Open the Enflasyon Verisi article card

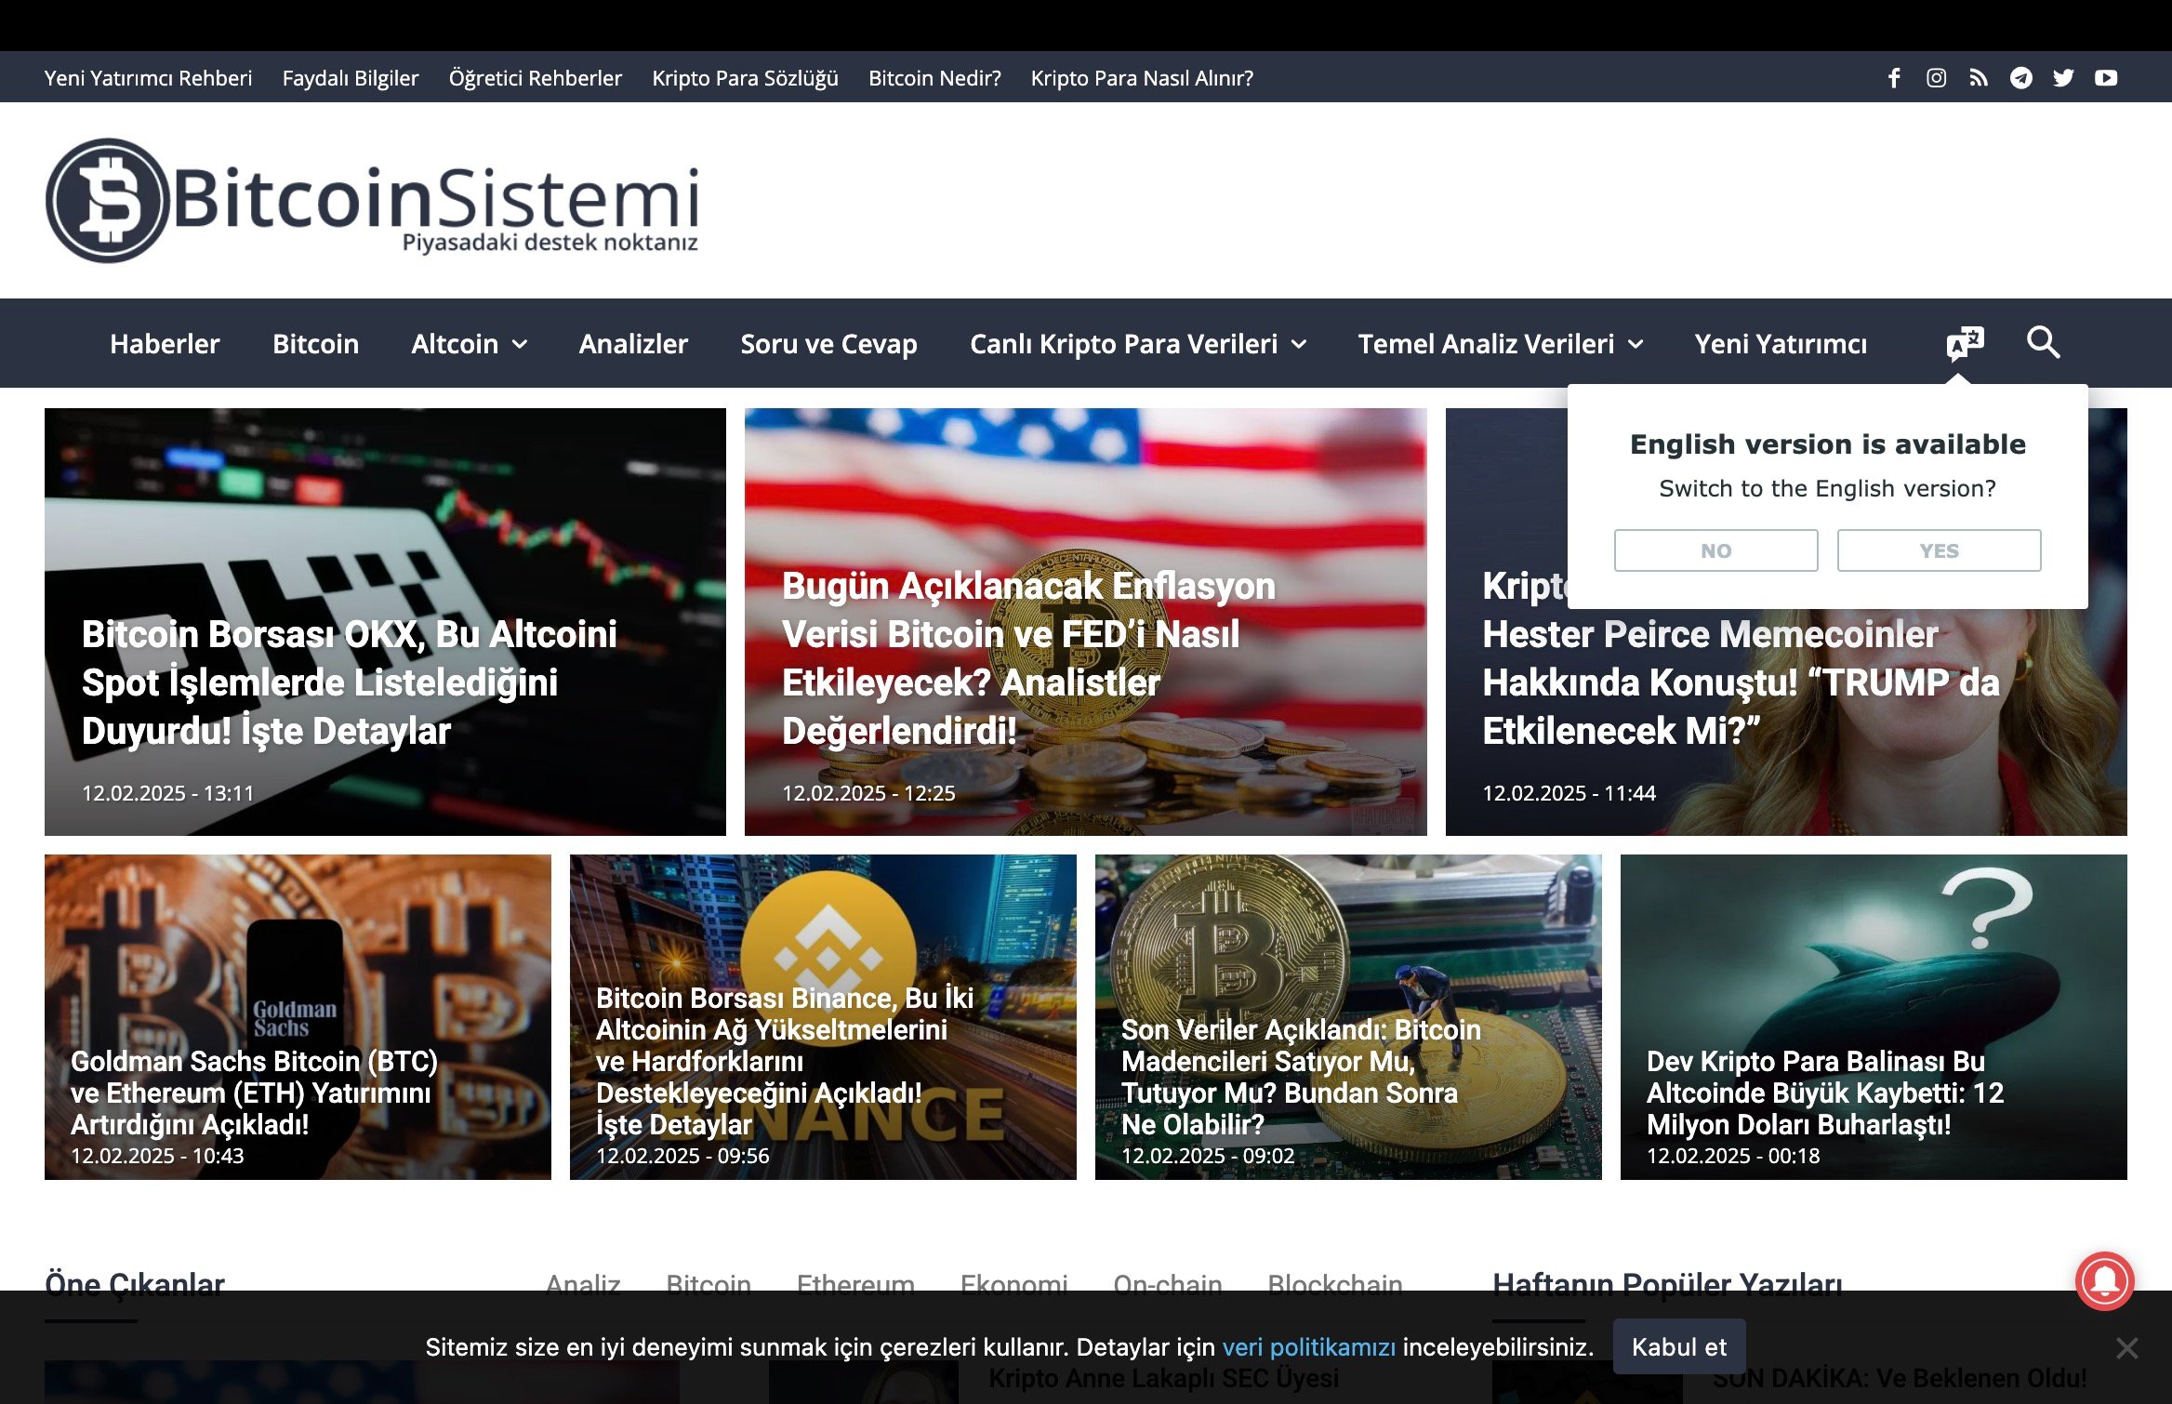point(1085,621)
